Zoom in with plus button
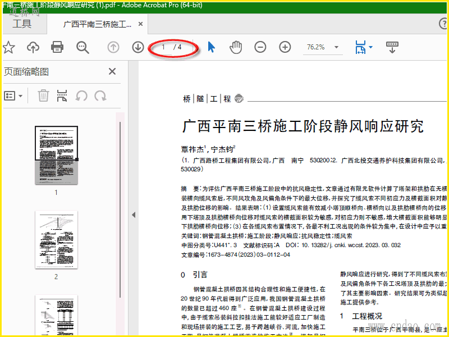The width and height of the screenshot is (449, 337). coord(285,47)
